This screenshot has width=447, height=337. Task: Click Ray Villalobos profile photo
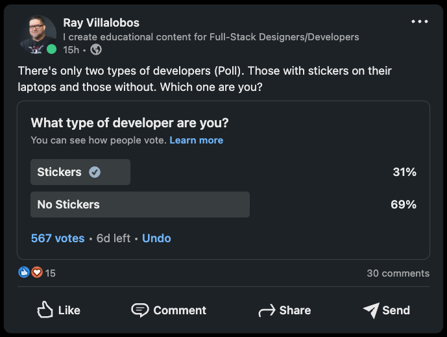38,34
